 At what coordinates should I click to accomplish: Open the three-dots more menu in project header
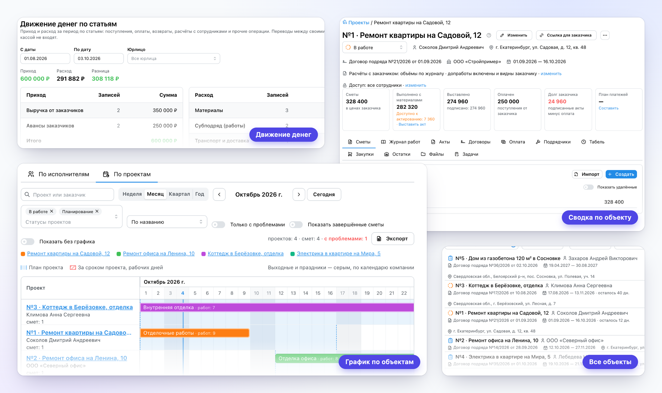605,35
